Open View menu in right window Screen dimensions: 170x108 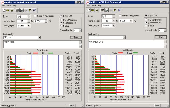[x=93, y=5]
